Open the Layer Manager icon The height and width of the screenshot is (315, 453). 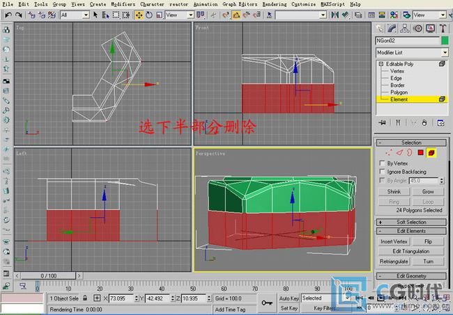click(358, 15)
